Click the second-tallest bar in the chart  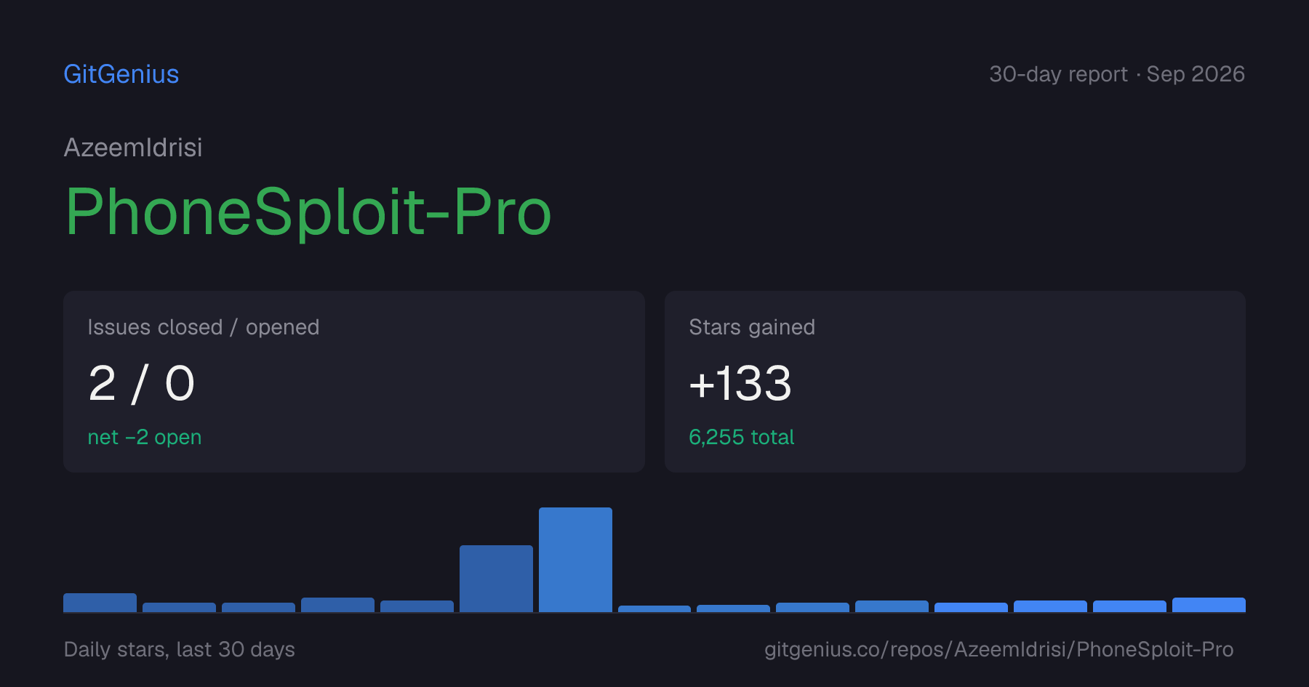(x=496, y=579)
